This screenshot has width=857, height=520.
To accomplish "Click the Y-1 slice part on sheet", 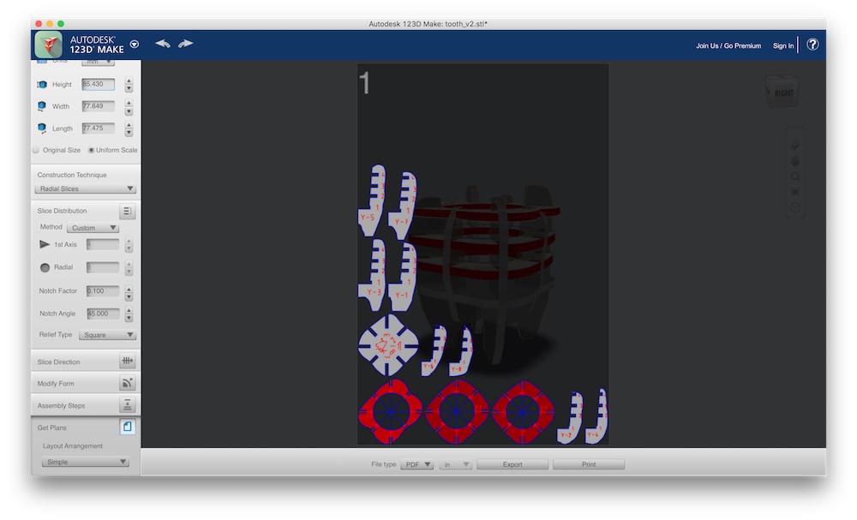I will tap(403, 278).
